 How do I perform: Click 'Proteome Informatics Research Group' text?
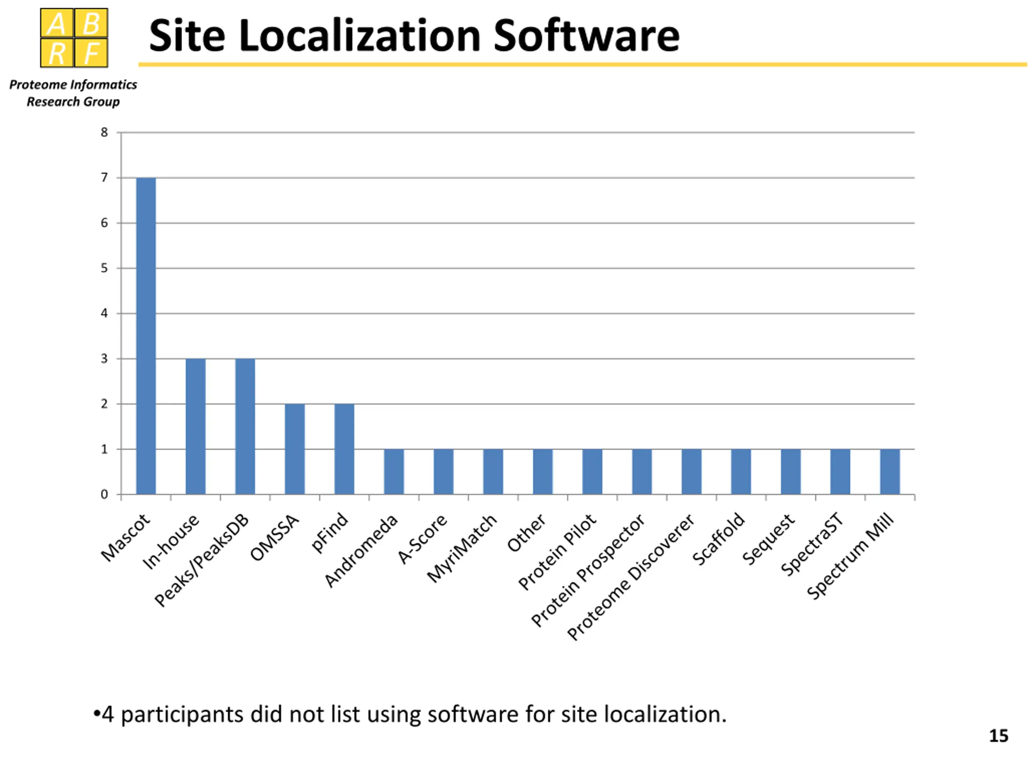pyautogui.click(x=73, y=93)
